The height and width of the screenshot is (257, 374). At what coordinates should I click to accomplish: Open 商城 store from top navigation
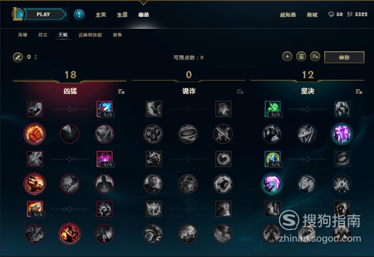click(312, 15)
